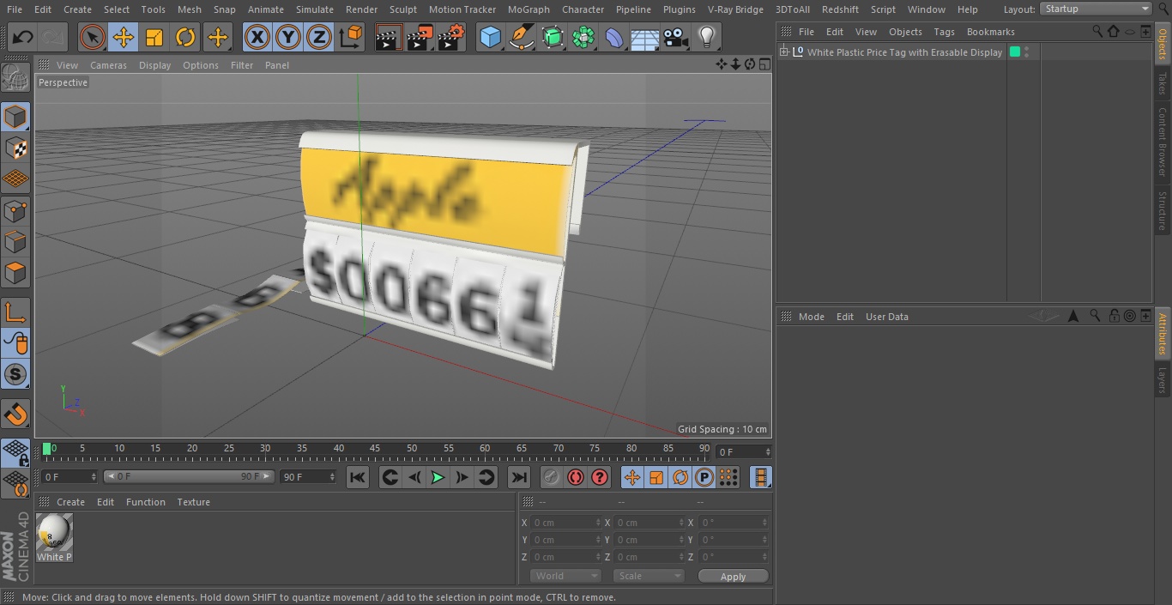This screenshot has height=605, width=1172.
Task: Click Record Active Objects button
Action: [552, 477]
